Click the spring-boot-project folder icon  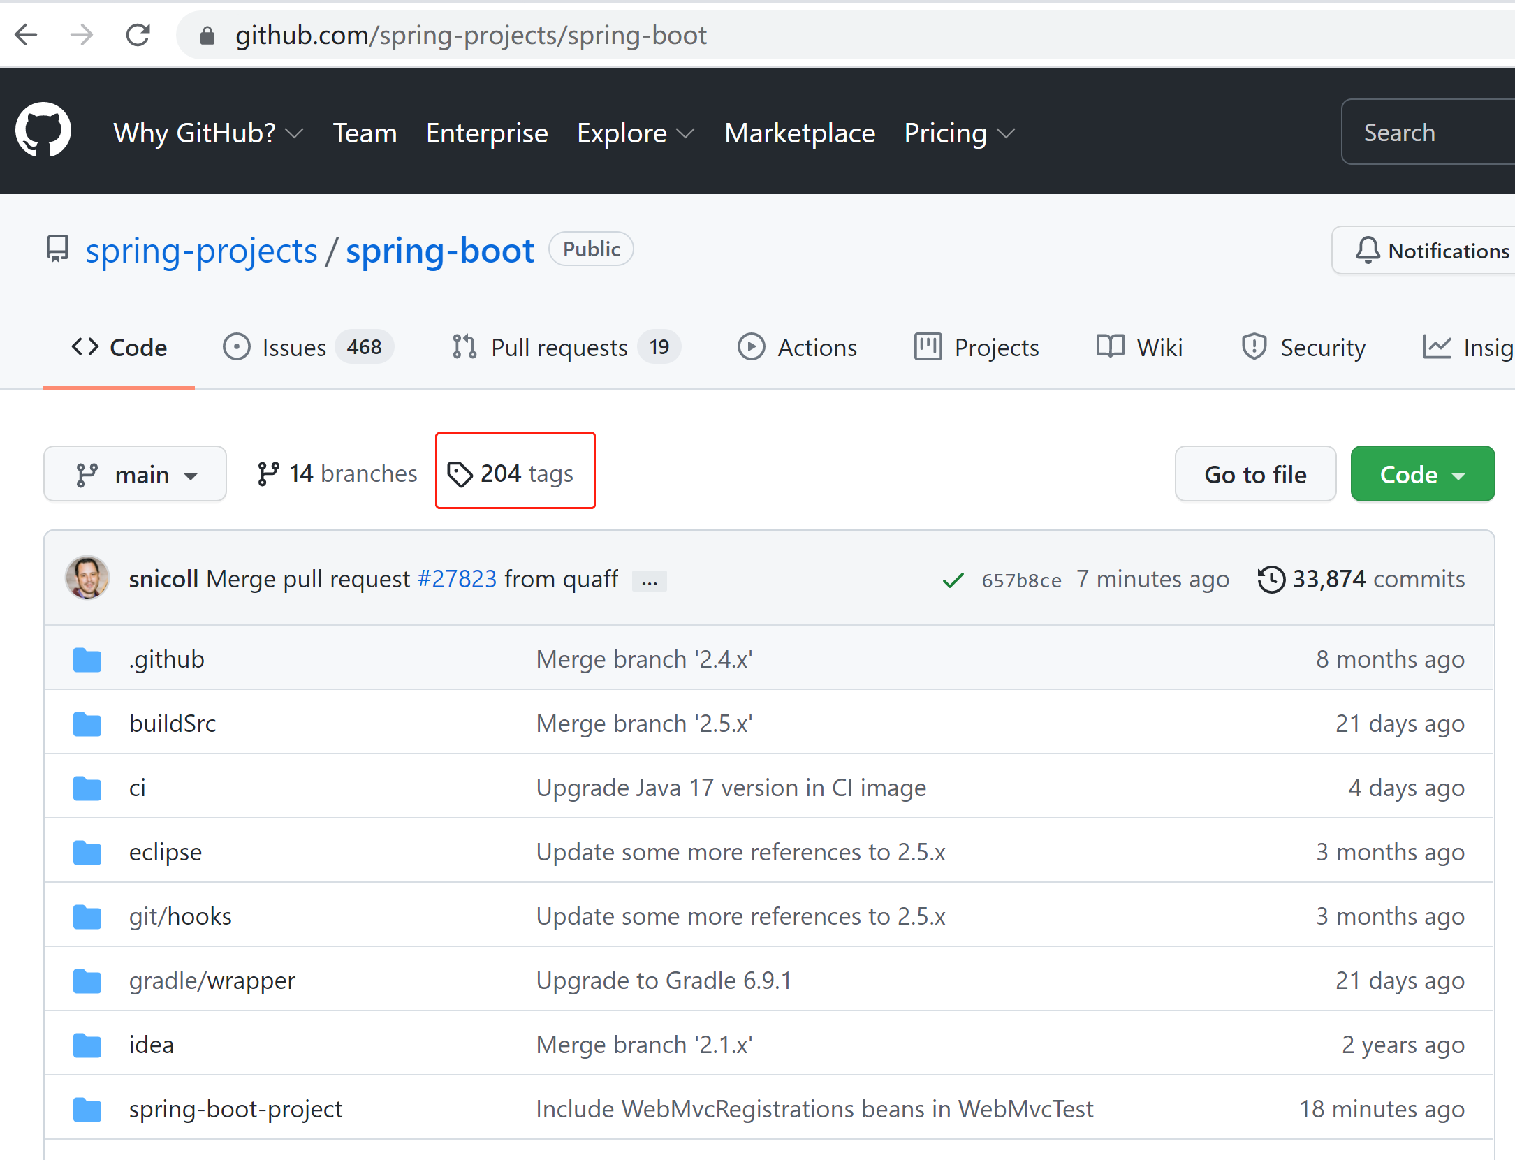(87, 1109)
